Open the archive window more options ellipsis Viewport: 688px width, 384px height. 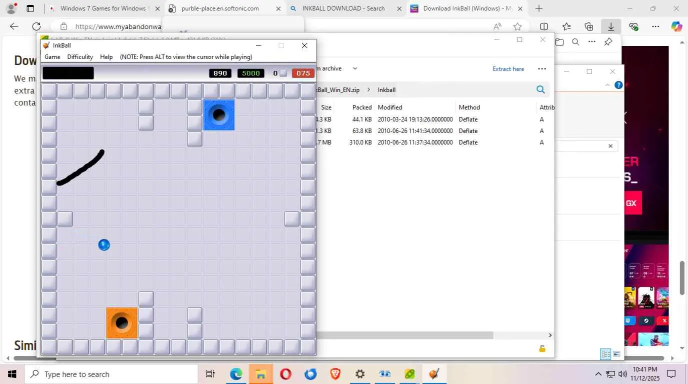[542, 69]
